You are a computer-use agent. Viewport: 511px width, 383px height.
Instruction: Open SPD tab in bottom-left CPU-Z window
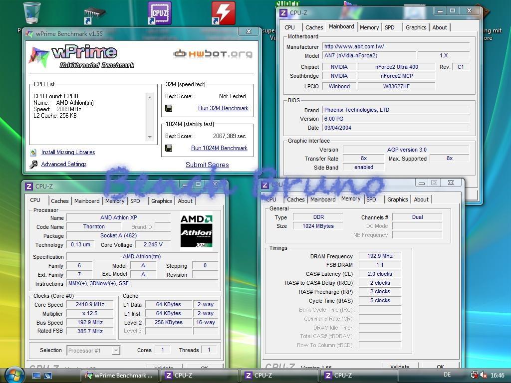135,201
